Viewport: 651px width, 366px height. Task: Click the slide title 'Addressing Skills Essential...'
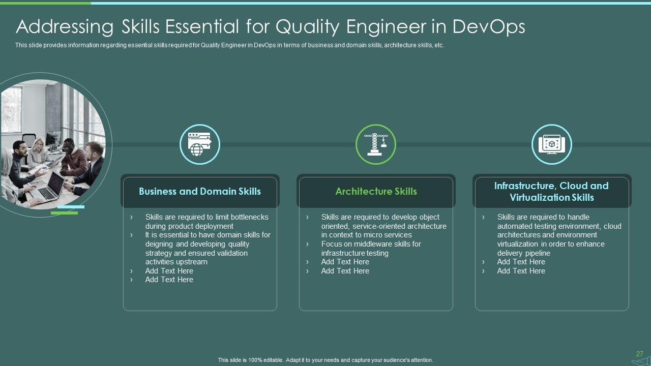pyautogui.click(x=271, y=26)
